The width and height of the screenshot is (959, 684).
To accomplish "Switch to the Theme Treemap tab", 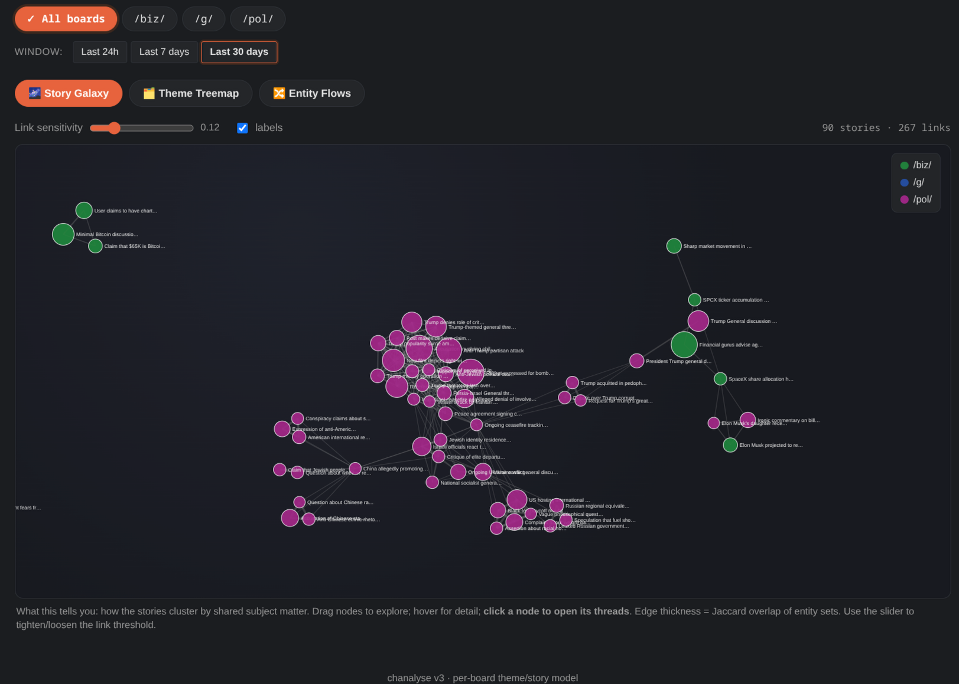I will tap(191, 93).
